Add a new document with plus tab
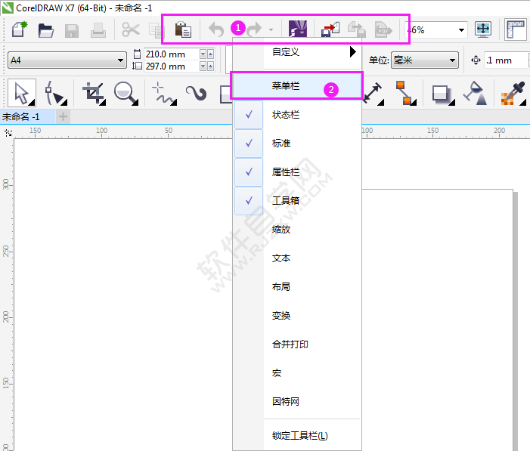Viewport: 530px width, 451px height. coord(63,117)
